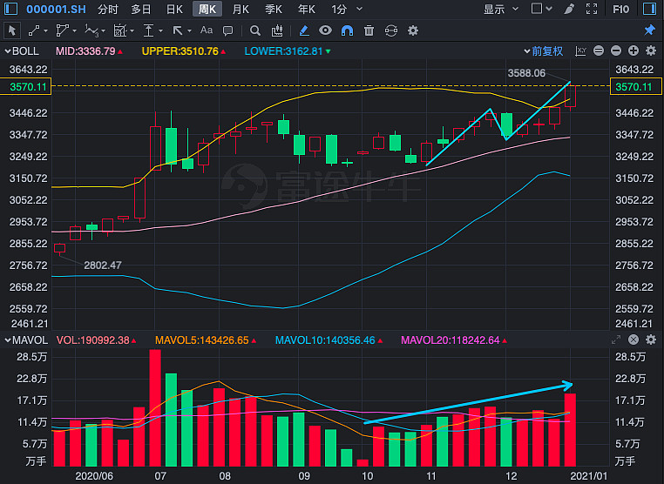This screenshot has width=664, height=484.
Task: Open drawing toolbar settings gear
Action: (413, 30)
